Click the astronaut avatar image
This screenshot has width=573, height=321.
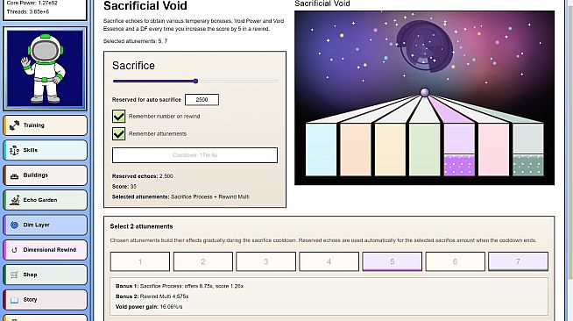tap(45, 68)
